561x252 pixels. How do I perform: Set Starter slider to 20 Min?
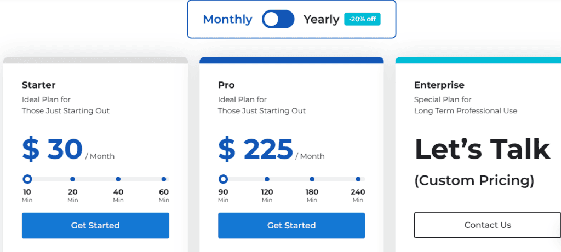click(x=73, y=179)
